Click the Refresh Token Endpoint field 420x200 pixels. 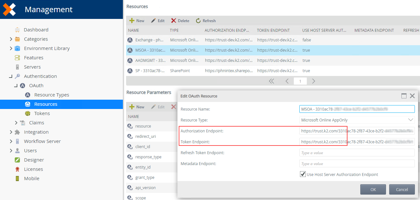[x=357, y=153]
